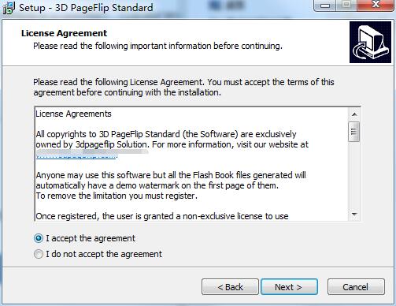Screen dimensions: 396x306
Task: Minimize the Setup window
Action: (x=325, y=6)
